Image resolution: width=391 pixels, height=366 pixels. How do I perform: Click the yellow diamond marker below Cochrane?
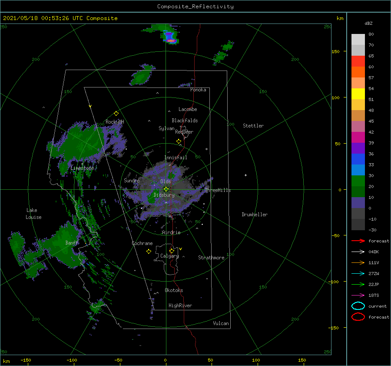(149, 252)
